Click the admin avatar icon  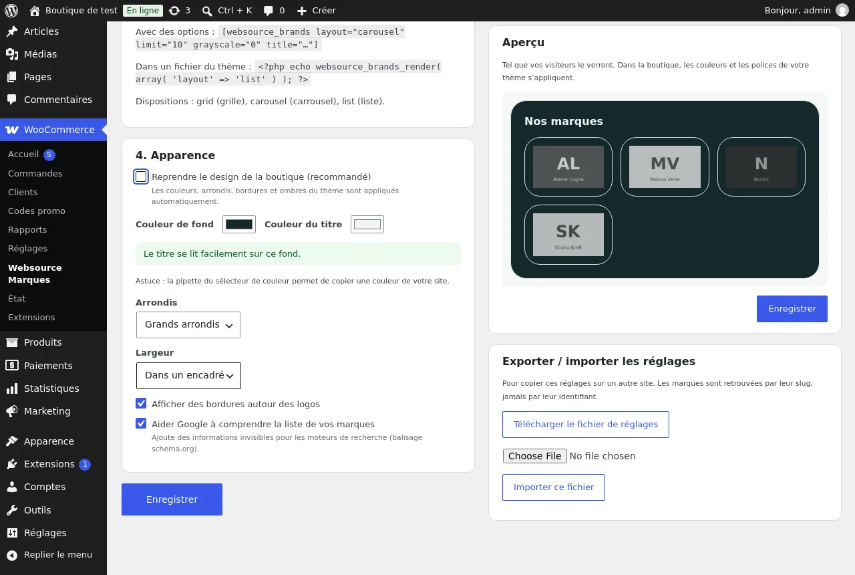pyautogui.click(x=842, y=11)
